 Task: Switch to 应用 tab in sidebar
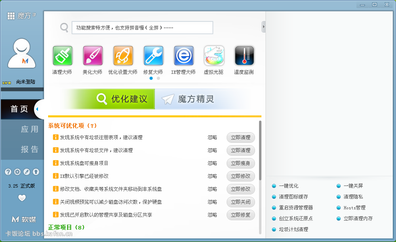point(29,129)
